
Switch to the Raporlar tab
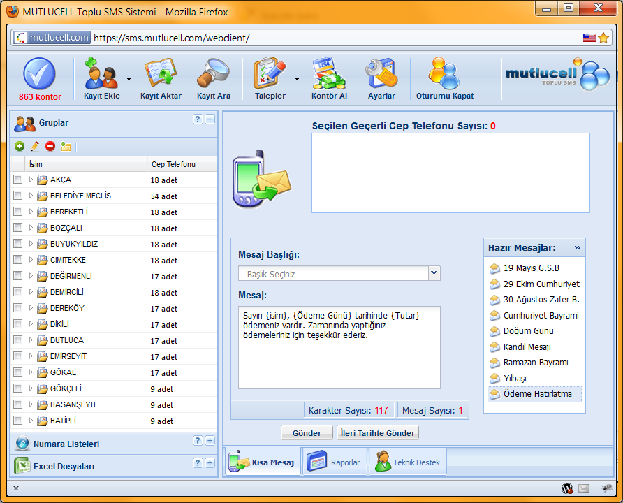(335, 462)
